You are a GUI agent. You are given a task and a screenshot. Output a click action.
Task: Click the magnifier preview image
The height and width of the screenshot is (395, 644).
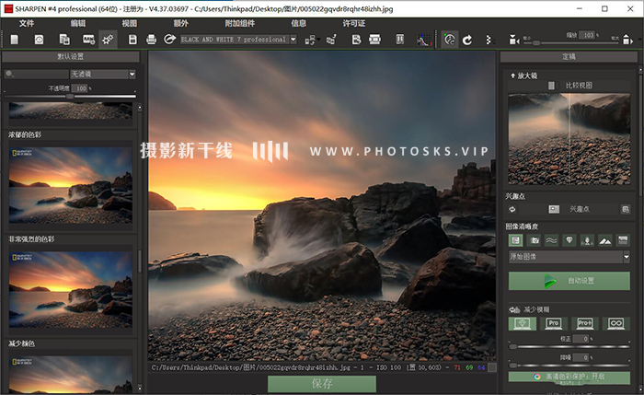tap(569, 139)
